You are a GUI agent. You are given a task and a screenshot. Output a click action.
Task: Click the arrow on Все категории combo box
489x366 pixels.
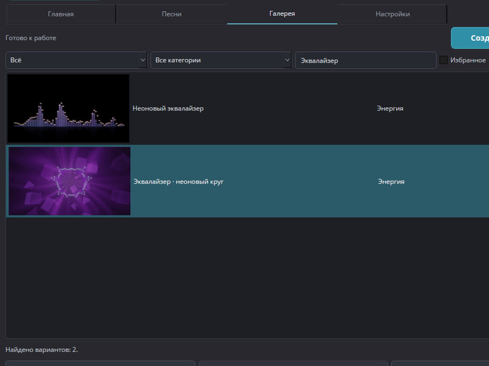tap(287, 60)
